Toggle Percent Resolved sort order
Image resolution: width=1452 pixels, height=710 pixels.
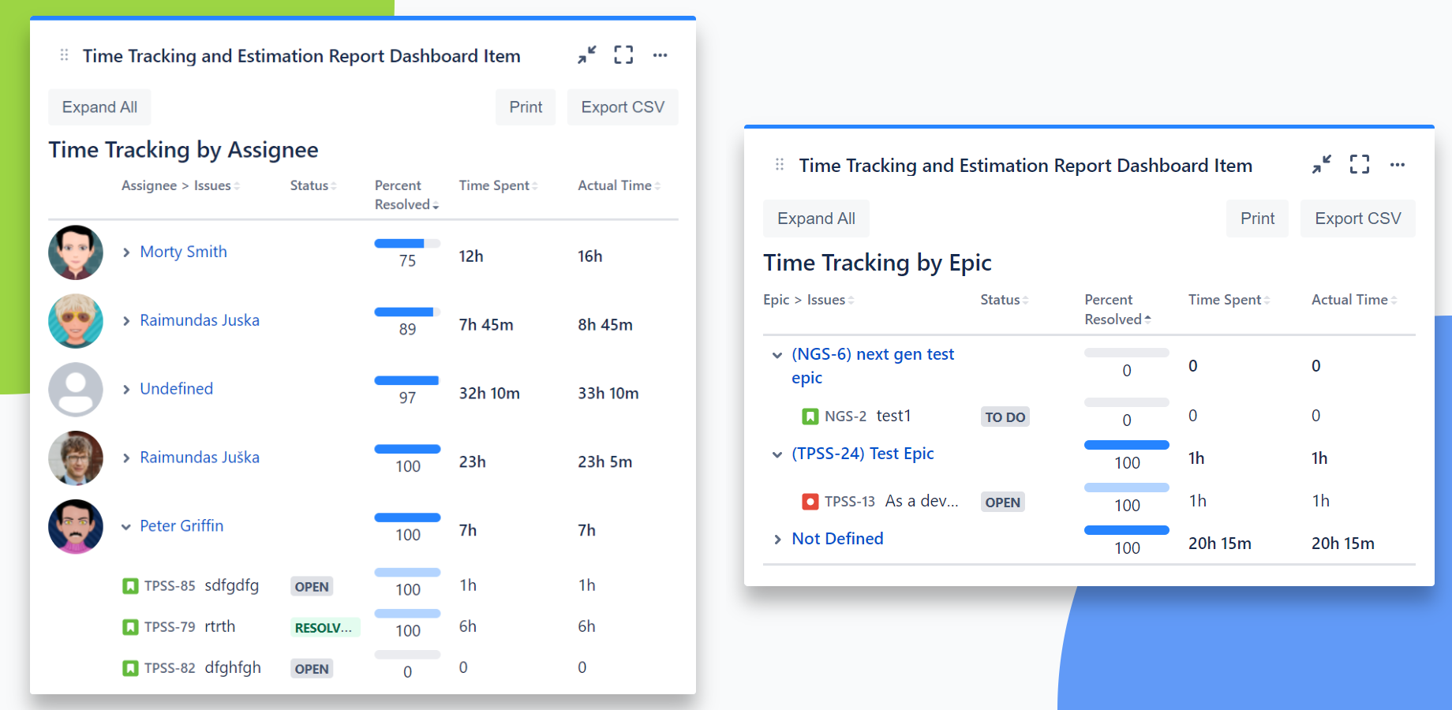(x=436, y=204)
